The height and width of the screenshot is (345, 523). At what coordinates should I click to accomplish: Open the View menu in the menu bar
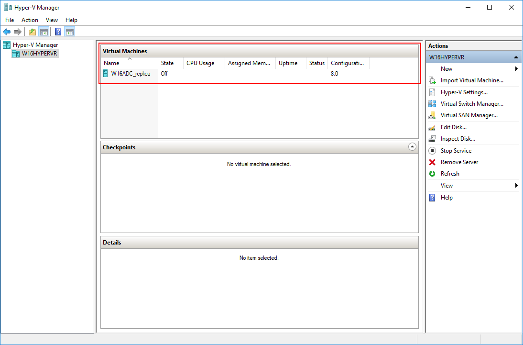click(x=52, y=20)
